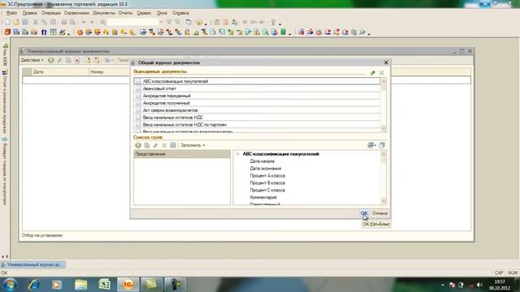Click the search input field in the top toolbar
Viewport: 520px width, 292px height.
tap(133, 22)
